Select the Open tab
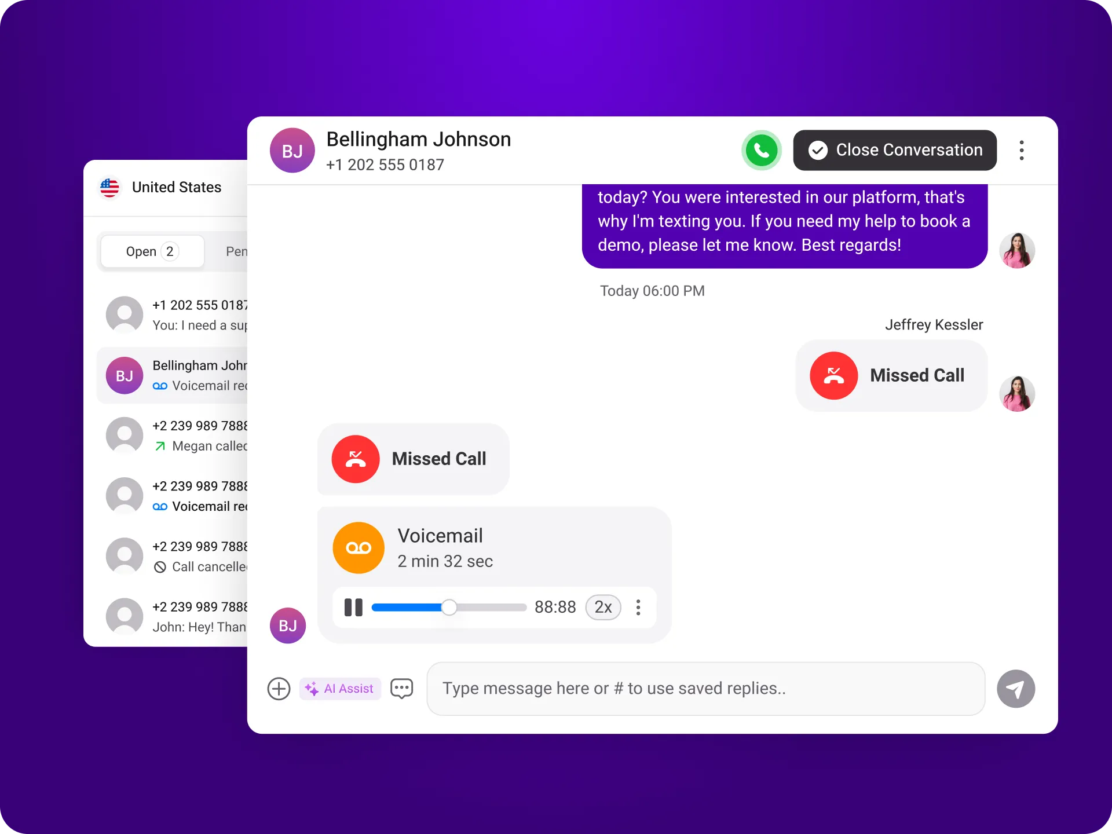 (152, 251)
